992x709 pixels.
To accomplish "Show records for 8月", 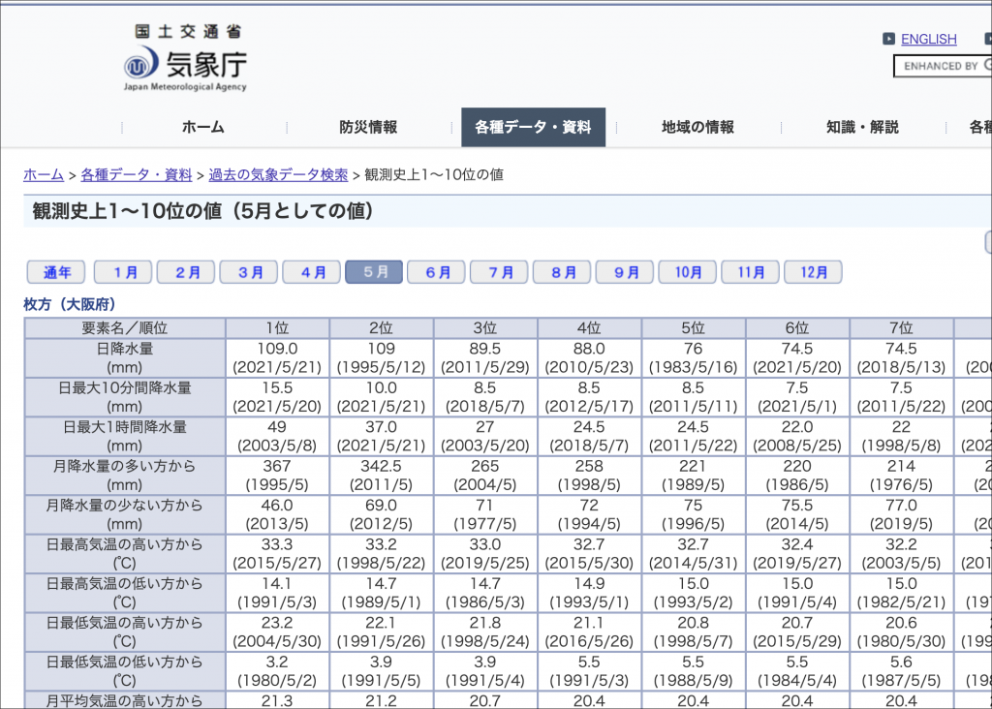I will [x=562, y=272].
